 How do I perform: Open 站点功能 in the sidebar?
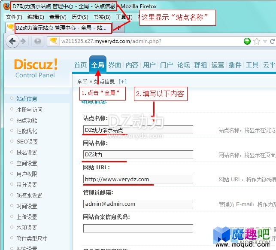coord(27,120)
